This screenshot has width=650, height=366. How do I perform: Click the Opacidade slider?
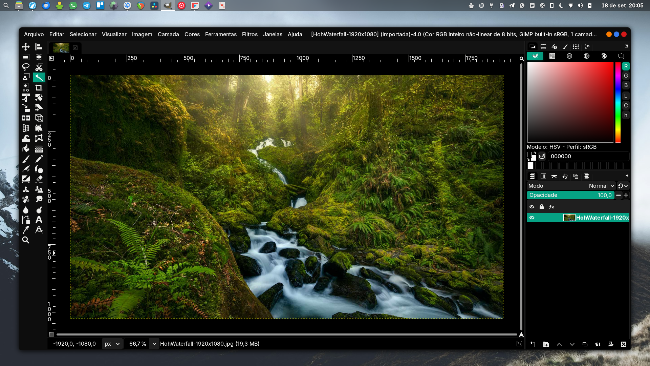click(570, 195)
